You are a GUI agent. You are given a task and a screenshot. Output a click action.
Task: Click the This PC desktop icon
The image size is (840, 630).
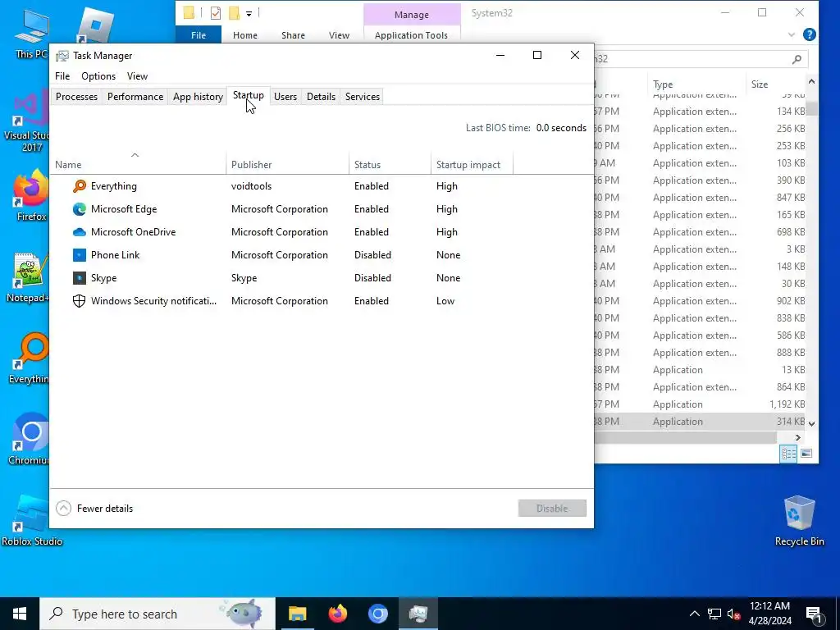pyautogui.click(x=31, y=33)
